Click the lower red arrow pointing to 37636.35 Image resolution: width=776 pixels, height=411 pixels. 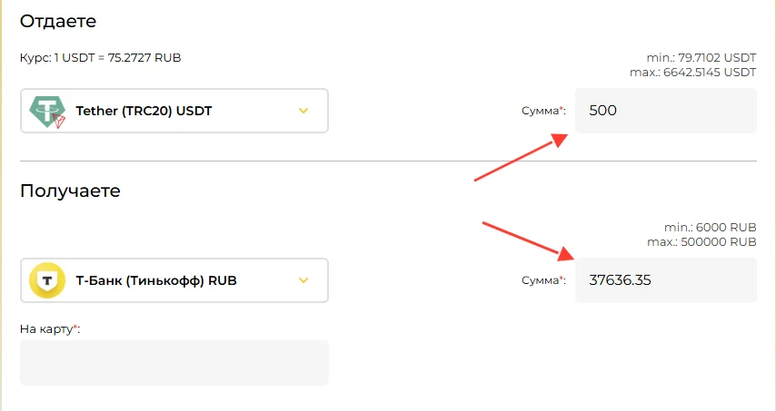click(528, 241)
